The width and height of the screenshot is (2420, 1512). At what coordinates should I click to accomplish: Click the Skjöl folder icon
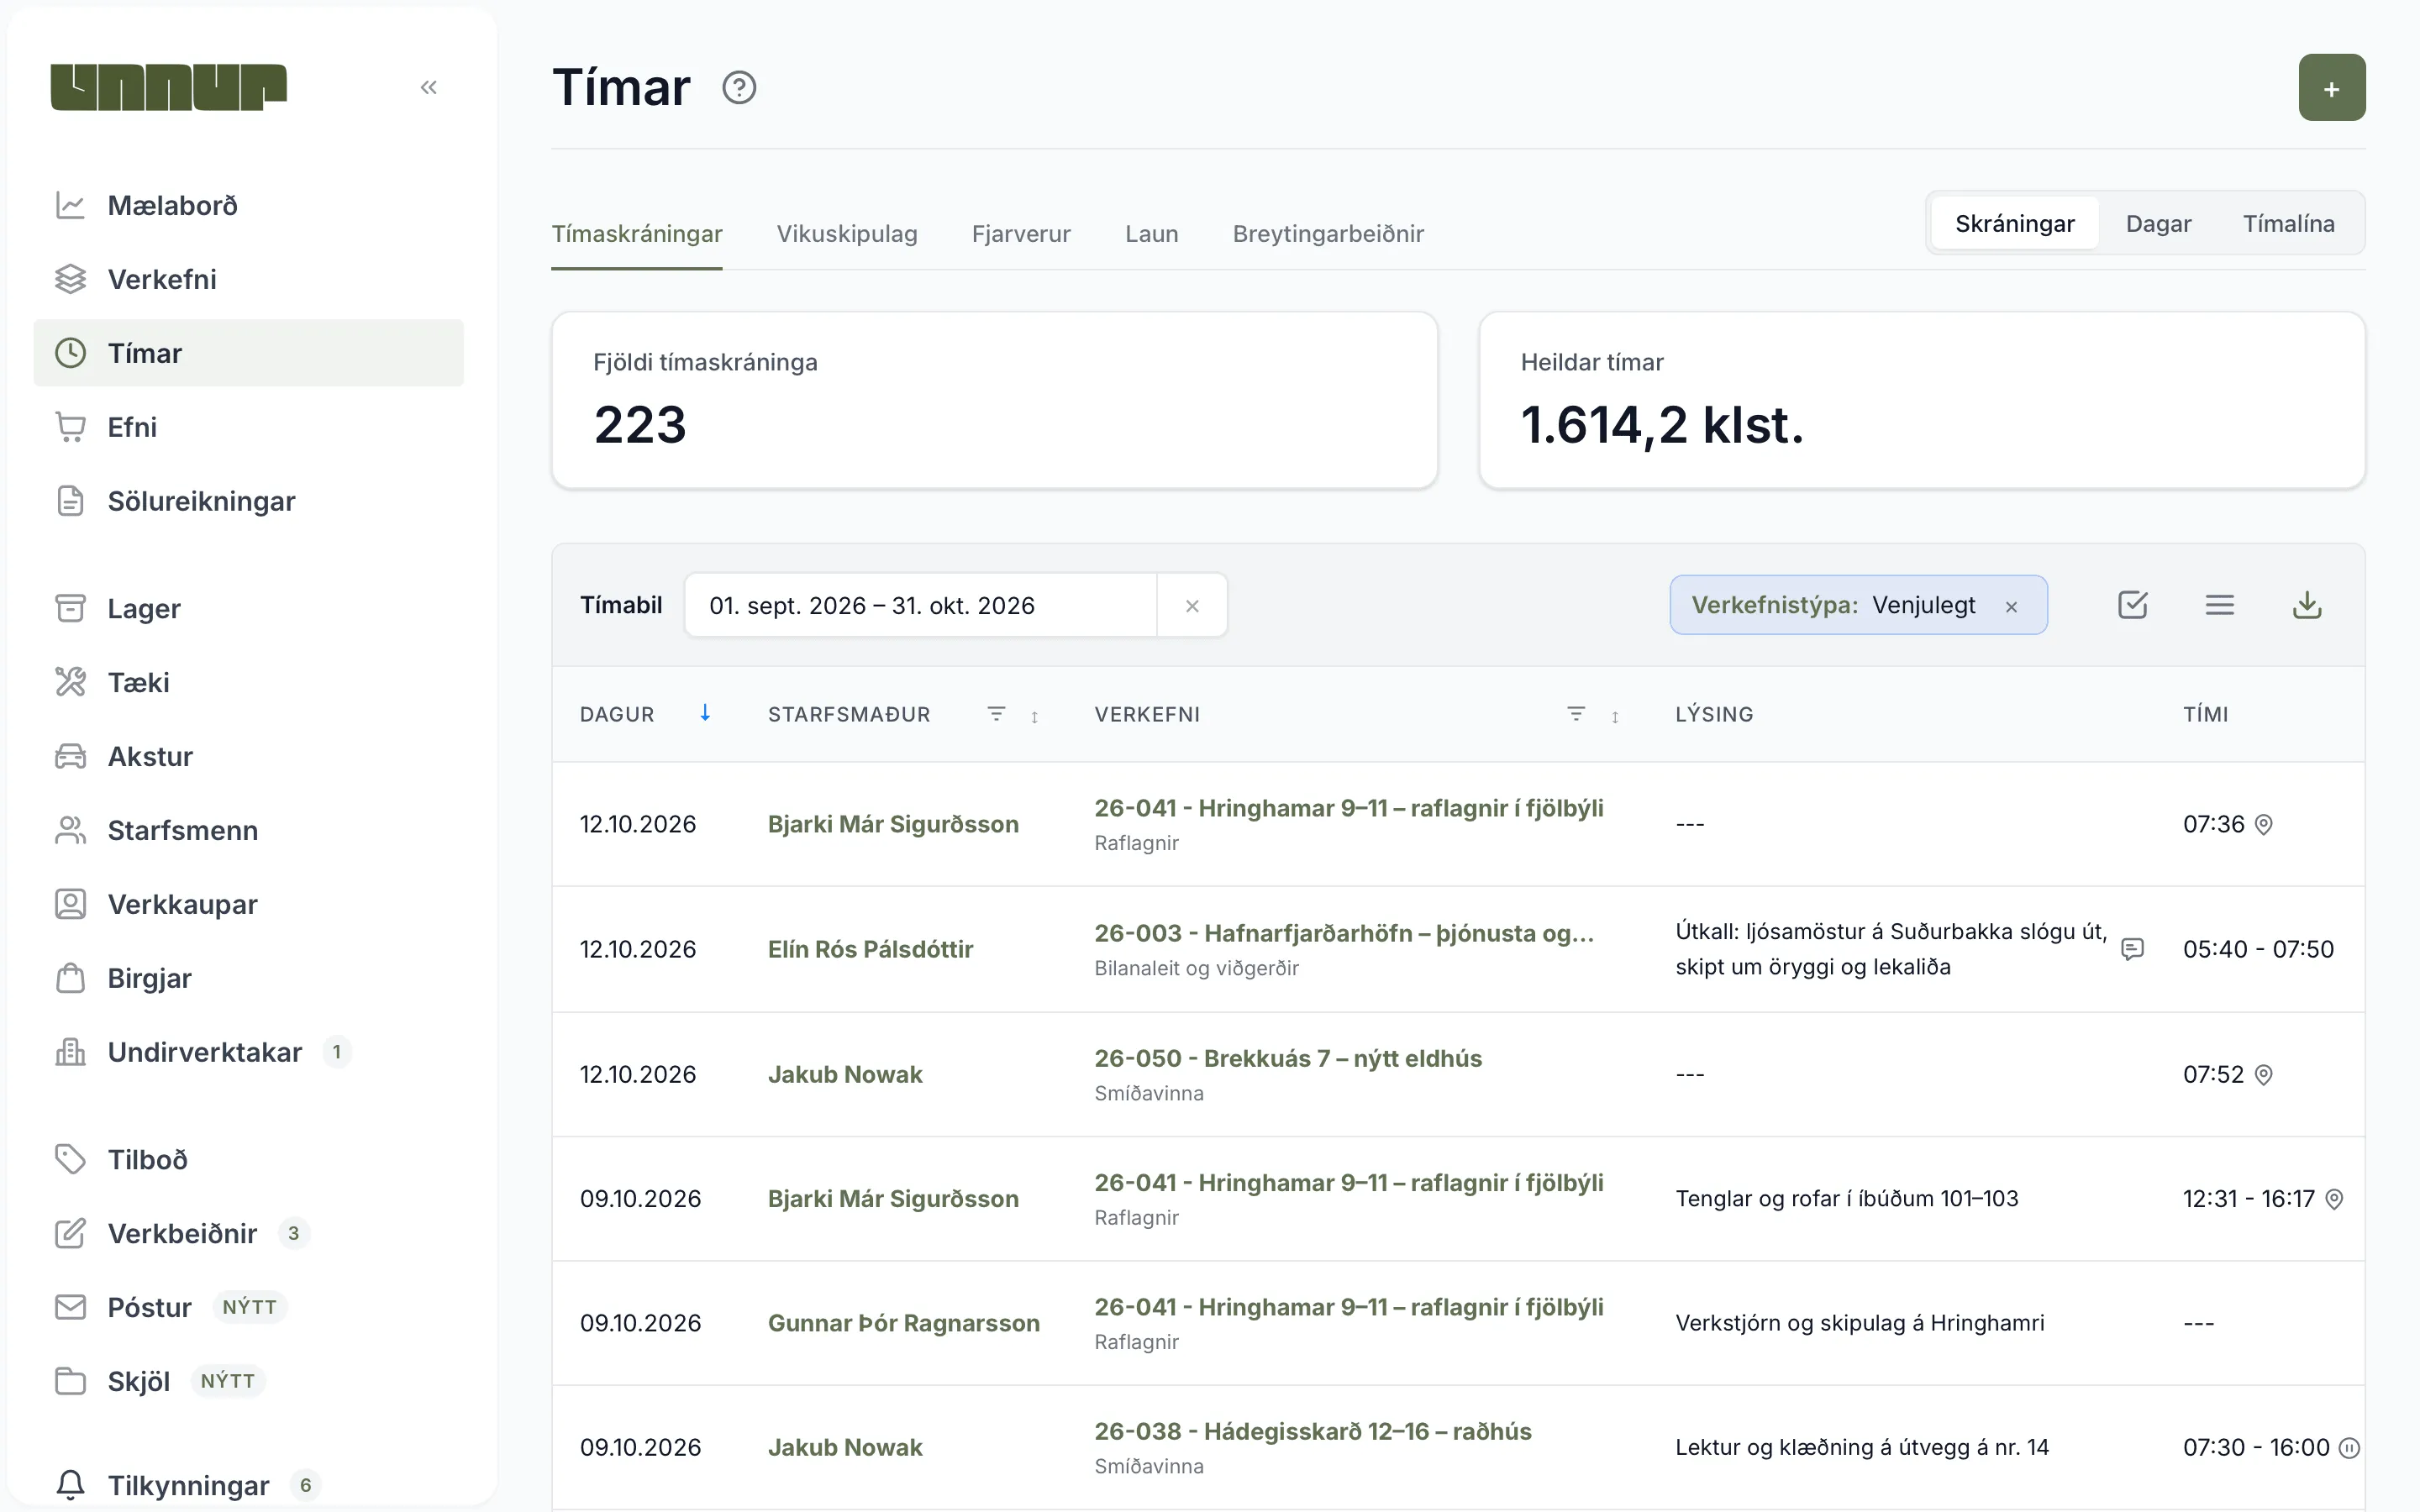(x=70, y=1381)
